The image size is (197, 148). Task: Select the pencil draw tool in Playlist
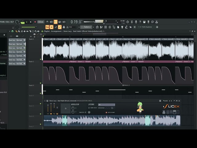coord(16,31)
